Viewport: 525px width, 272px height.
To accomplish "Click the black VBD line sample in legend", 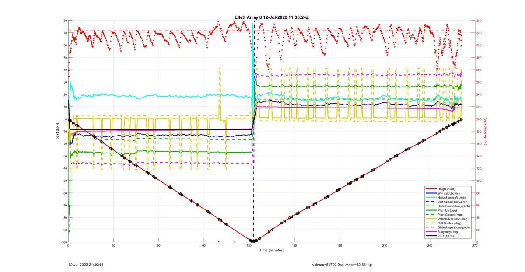I will (431, 236).
